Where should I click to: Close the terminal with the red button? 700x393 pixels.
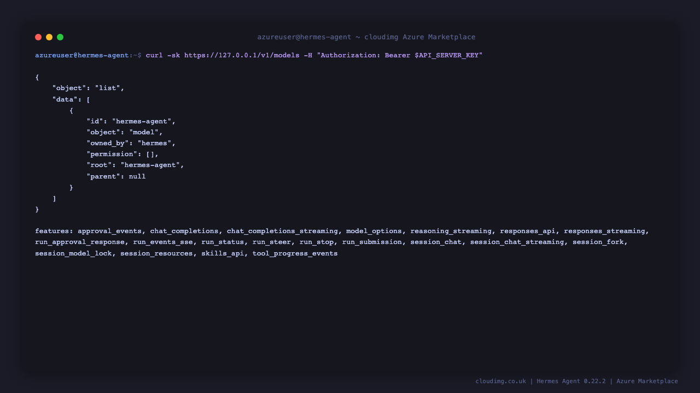[x=38, y=37]
